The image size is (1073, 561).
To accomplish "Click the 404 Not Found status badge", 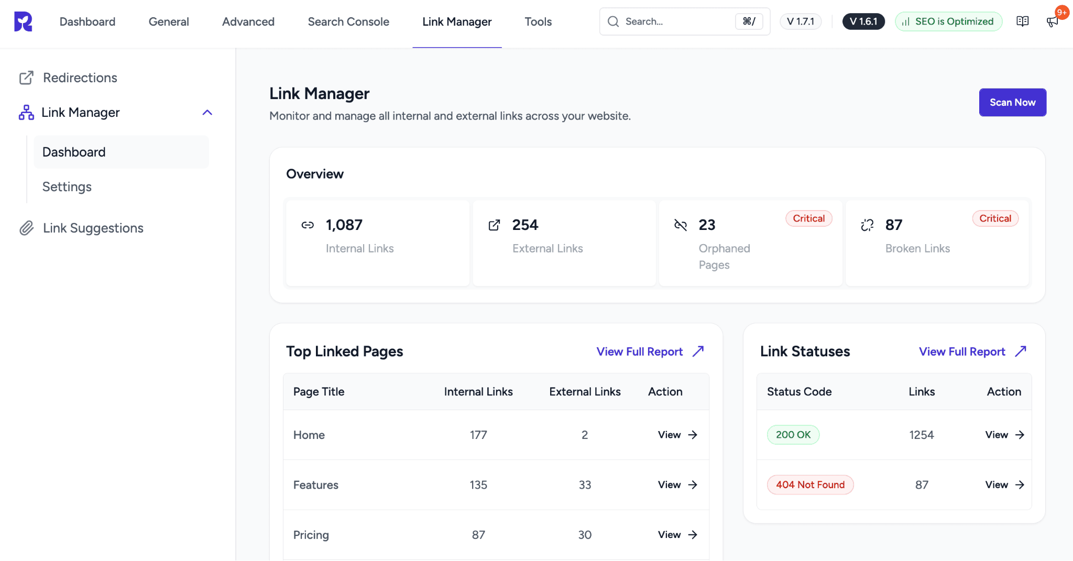I will point(810,485).
